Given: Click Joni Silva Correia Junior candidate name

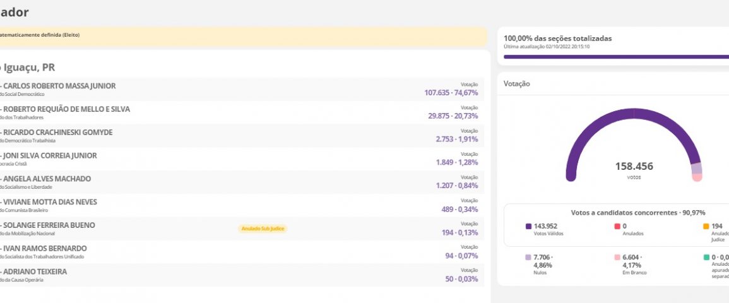Looking at the screenshot, I should pyautogui.click(x=50, y=155).
